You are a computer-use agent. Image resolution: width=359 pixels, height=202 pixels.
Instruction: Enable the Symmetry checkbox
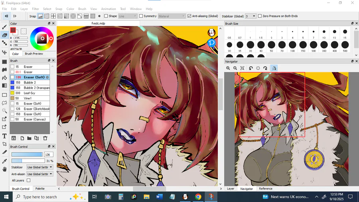click(141, 16)
